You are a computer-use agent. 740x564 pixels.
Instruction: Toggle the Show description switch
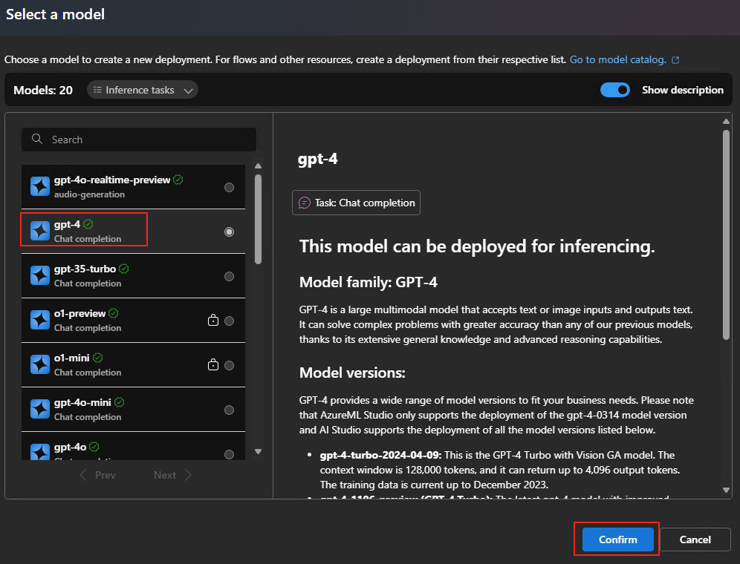(615, 90)
